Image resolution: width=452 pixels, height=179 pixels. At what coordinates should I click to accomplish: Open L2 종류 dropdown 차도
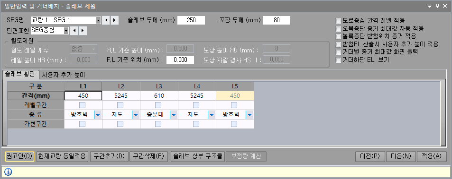pyautogui.click(x=136, y=115)
